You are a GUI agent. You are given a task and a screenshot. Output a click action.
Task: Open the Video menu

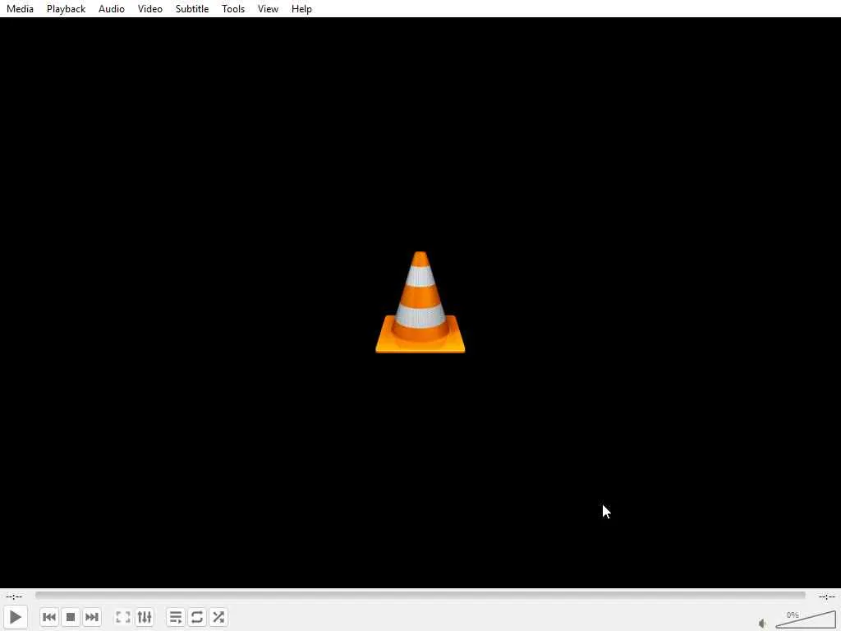coord(149,8)
